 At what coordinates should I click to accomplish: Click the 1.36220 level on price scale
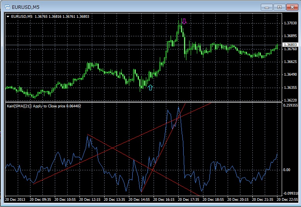[290, 100]
